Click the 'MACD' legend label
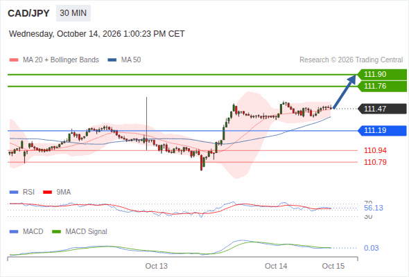 (x=33, y=232)
